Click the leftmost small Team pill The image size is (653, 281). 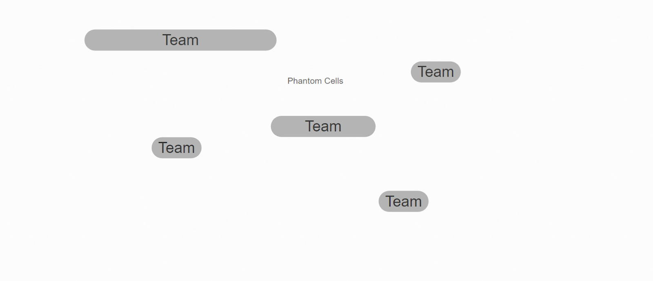pos(176,148)
